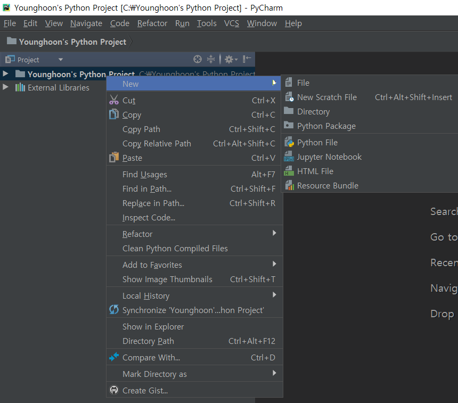This screenshot has height=403, width=458.
Task: Click the Resource Bundle icon
Action: coord(289,185)
